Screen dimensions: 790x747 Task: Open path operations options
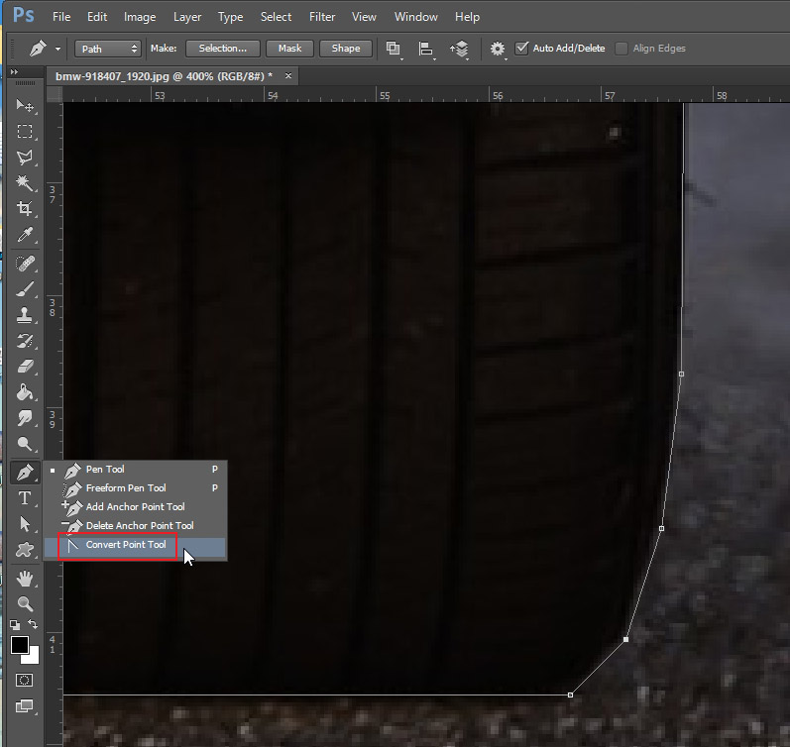[x=394, y=49]
